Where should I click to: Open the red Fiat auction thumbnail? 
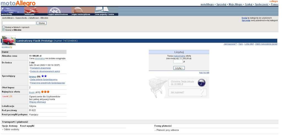[x=9, y=41]
